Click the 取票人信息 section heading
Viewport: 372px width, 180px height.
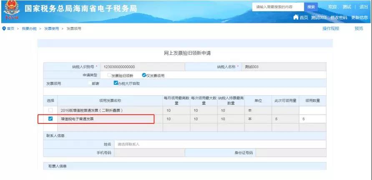(58, 166)
